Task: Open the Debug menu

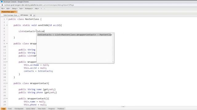Action: (x=14, y=9)
